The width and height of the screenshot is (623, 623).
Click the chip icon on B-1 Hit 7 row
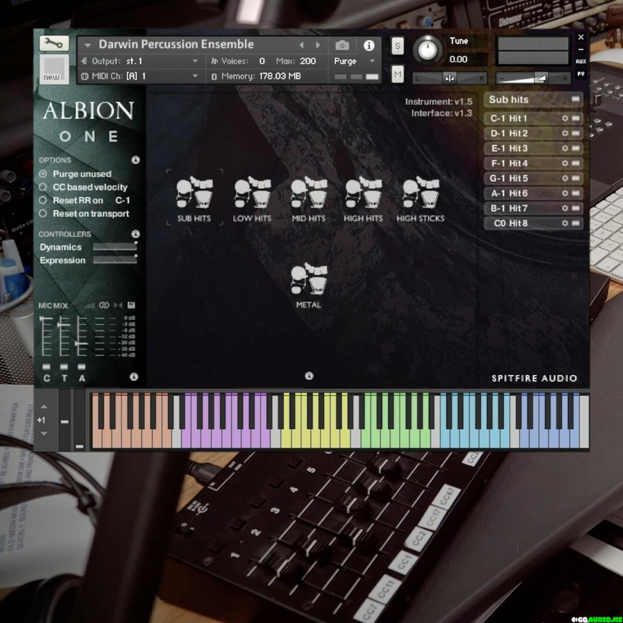click(575, 208)
